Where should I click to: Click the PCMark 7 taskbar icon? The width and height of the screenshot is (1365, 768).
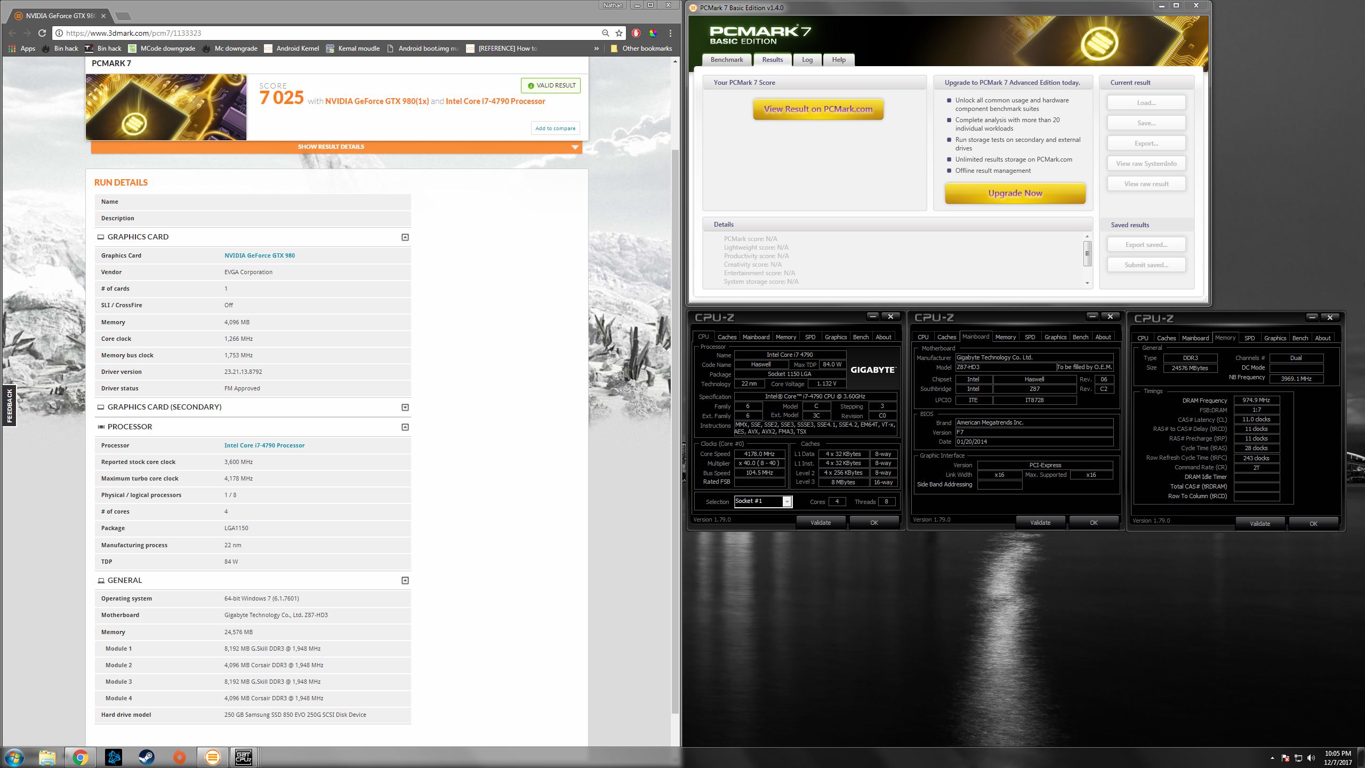(x=212, y=757)
